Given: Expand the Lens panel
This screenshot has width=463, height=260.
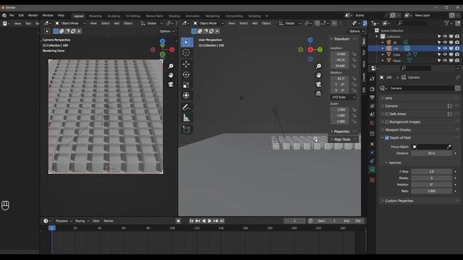Looking at the screenshot, I should (388, 98).
